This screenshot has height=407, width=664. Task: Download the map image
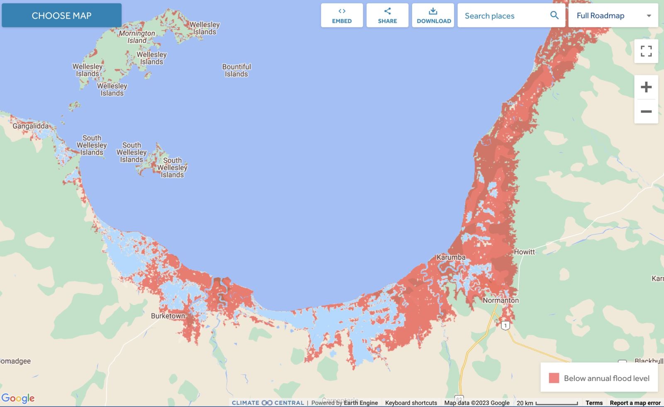(434, 15)
